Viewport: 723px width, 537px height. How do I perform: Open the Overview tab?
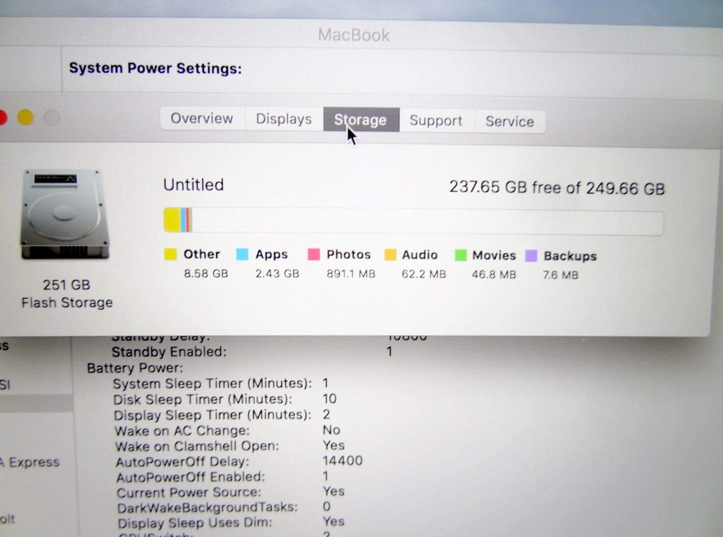[x=202, y=118]
